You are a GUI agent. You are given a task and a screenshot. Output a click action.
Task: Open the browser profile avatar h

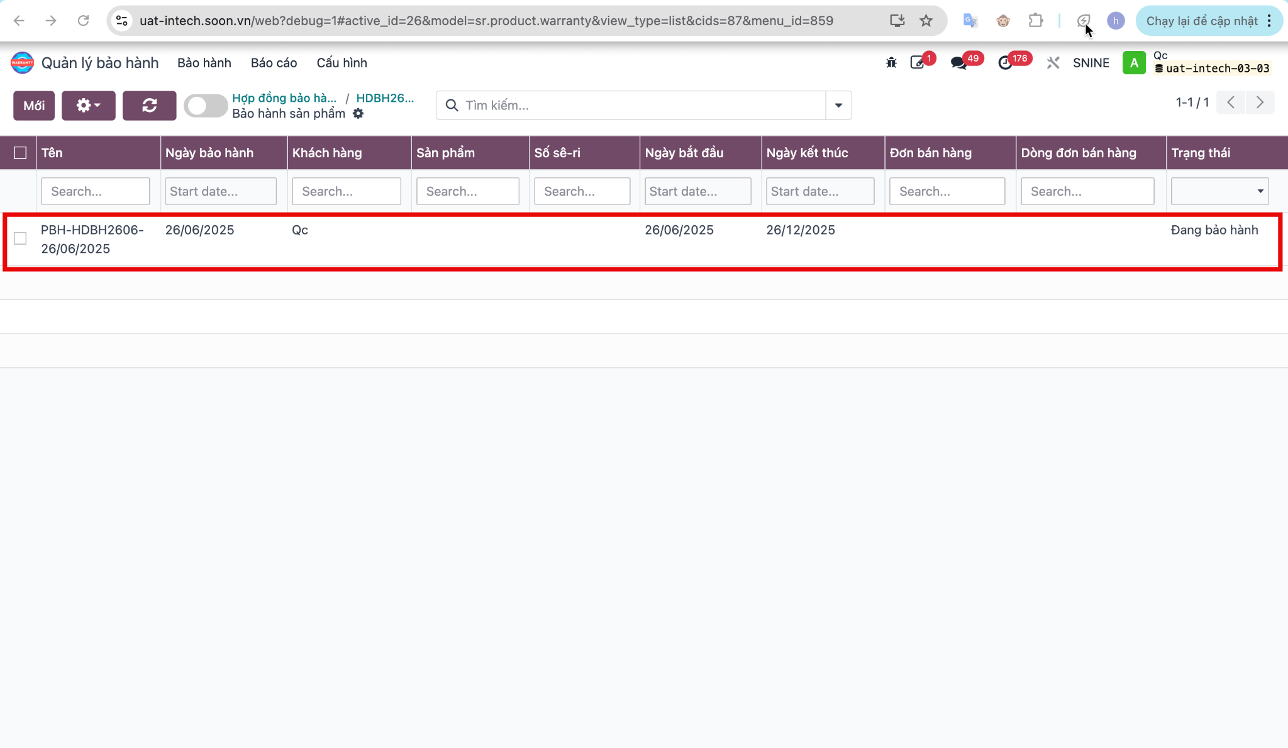(1116, 21)
